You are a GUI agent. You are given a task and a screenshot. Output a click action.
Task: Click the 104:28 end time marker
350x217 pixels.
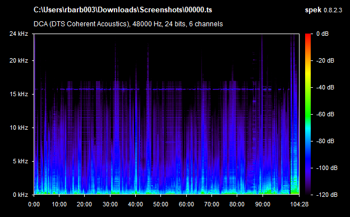[x=299, y=204]
